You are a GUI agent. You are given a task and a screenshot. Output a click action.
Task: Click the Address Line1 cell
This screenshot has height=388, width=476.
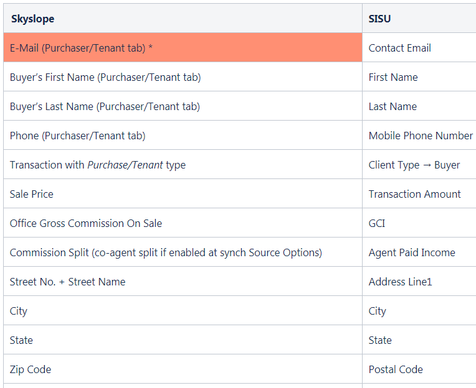419,282
